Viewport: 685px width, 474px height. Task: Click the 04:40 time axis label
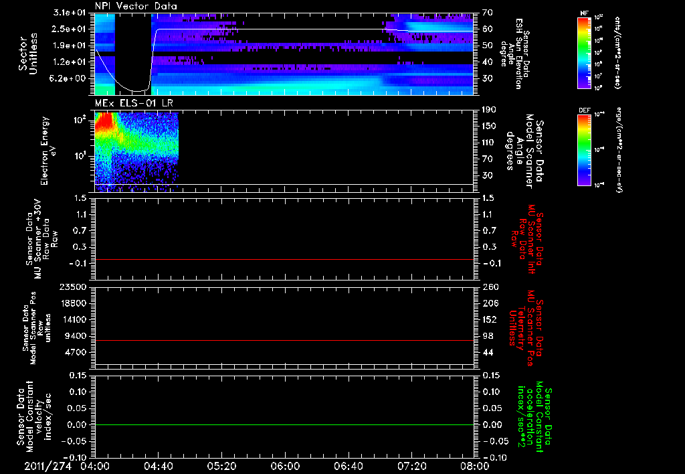[x=158, y=466]
